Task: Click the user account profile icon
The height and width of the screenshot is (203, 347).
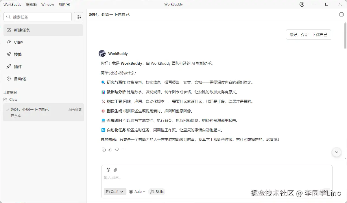Action: point(302,4)
